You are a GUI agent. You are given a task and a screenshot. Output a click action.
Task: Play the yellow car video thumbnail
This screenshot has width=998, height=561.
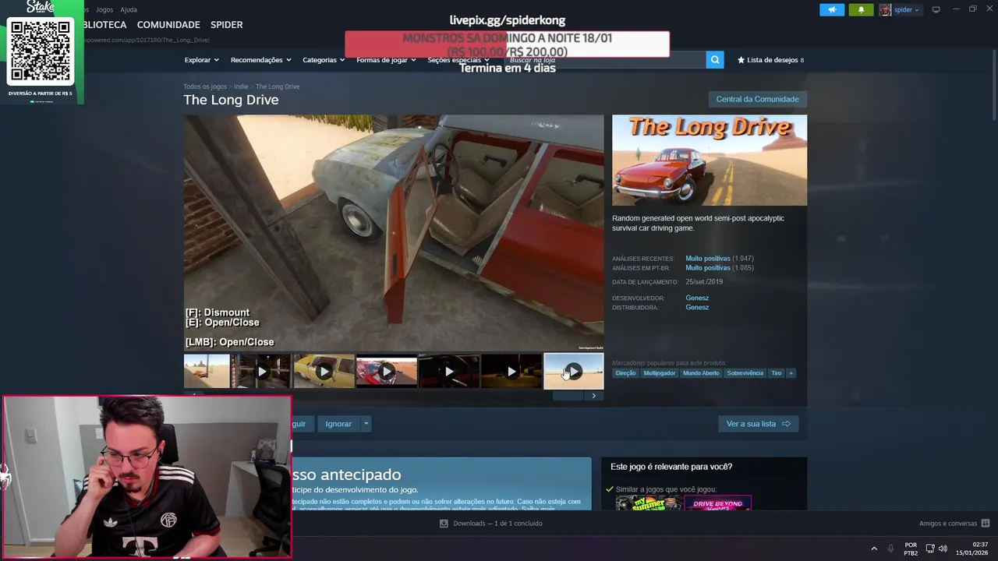click(x=324, y=371)
